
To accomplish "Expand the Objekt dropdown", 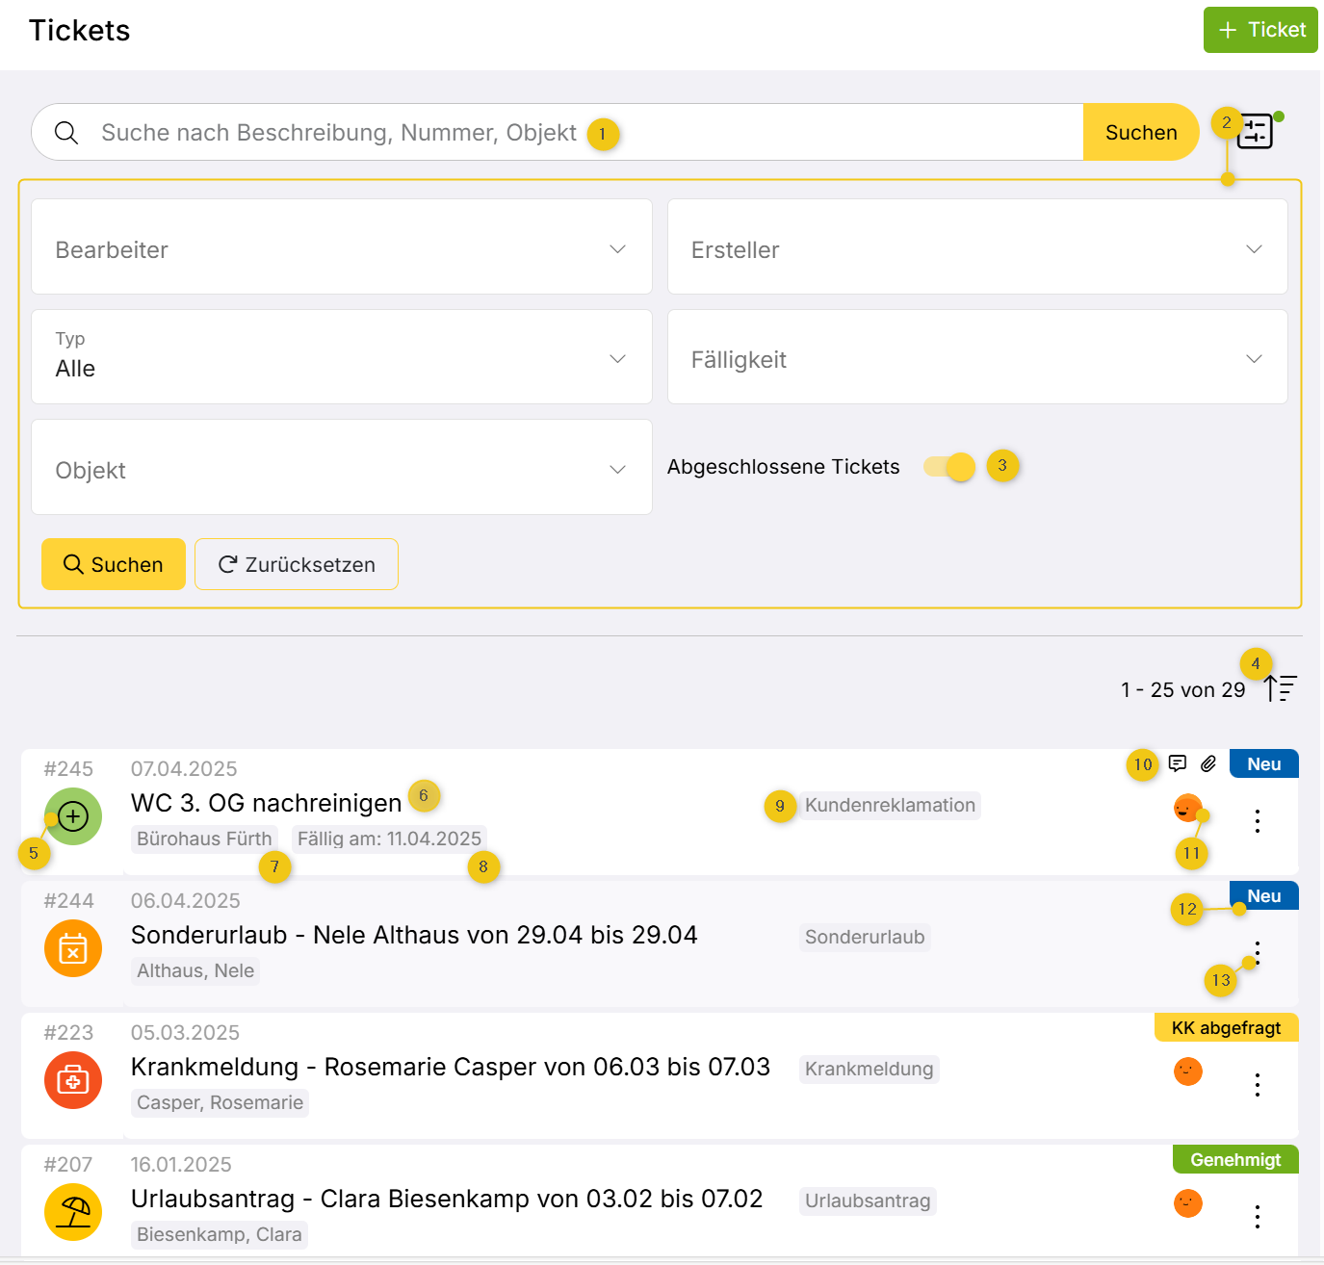I will coord(341,469).
